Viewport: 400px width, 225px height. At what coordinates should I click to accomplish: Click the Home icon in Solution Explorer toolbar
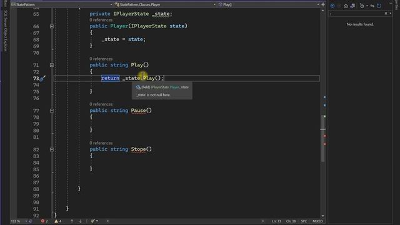(346, 6)
